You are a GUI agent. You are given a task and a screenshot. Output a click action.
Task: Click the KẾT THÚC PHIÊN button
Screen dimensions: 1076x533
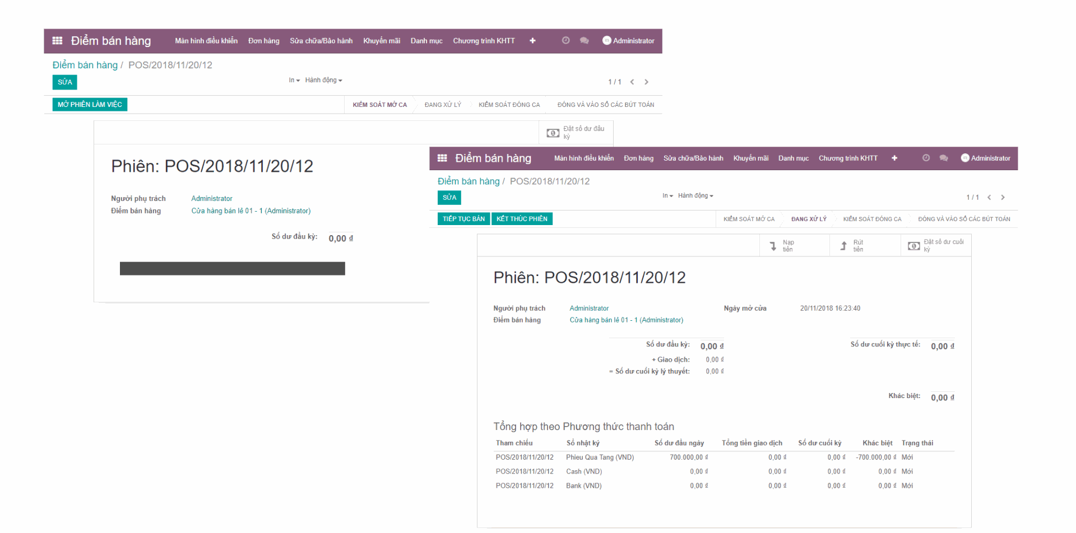(x=522, y=218)
